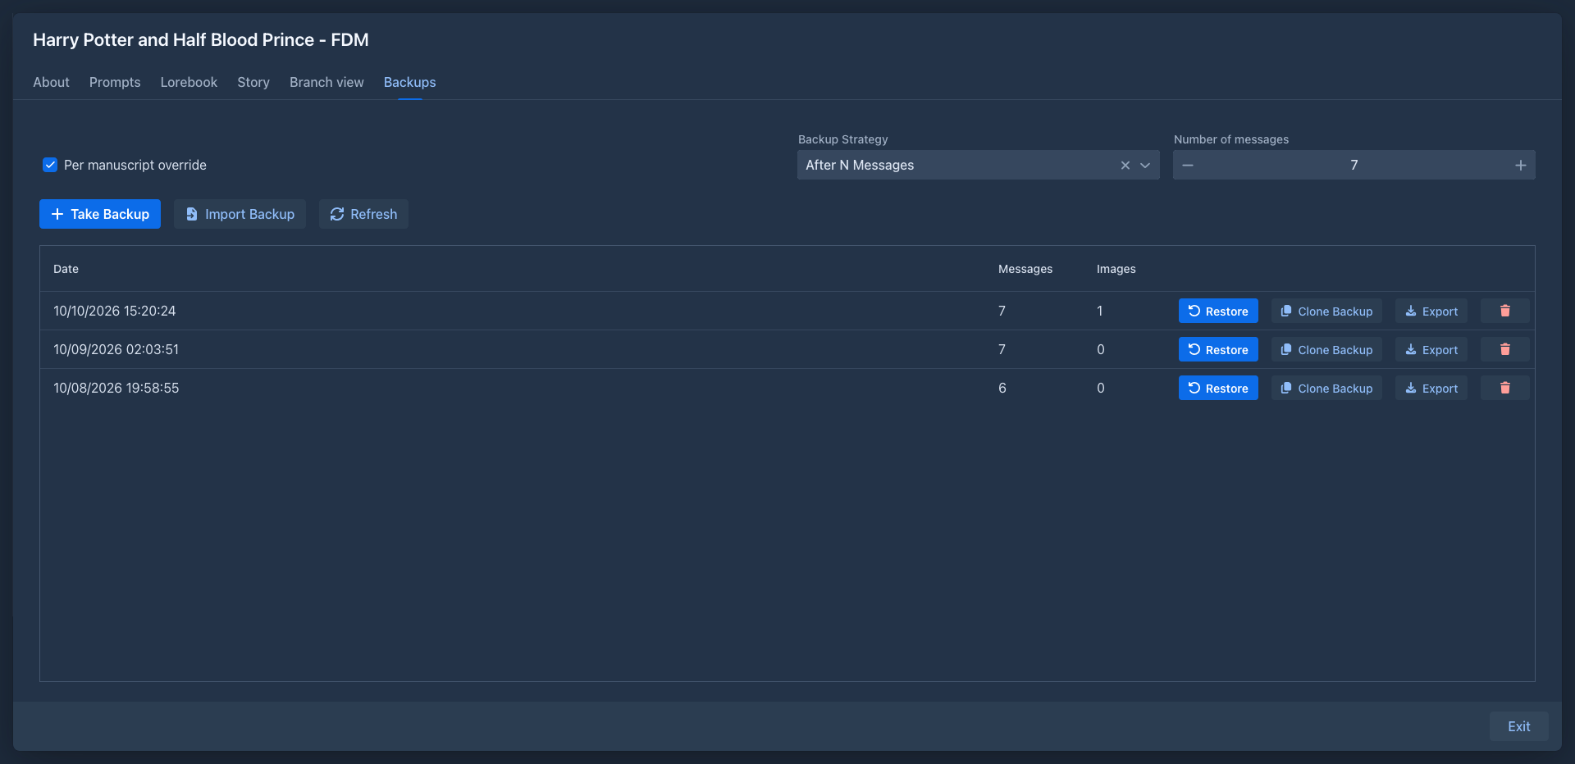Clone the 10/10/2026 15:20:24 backup

pyautogui.click(x=1326, y=311)
